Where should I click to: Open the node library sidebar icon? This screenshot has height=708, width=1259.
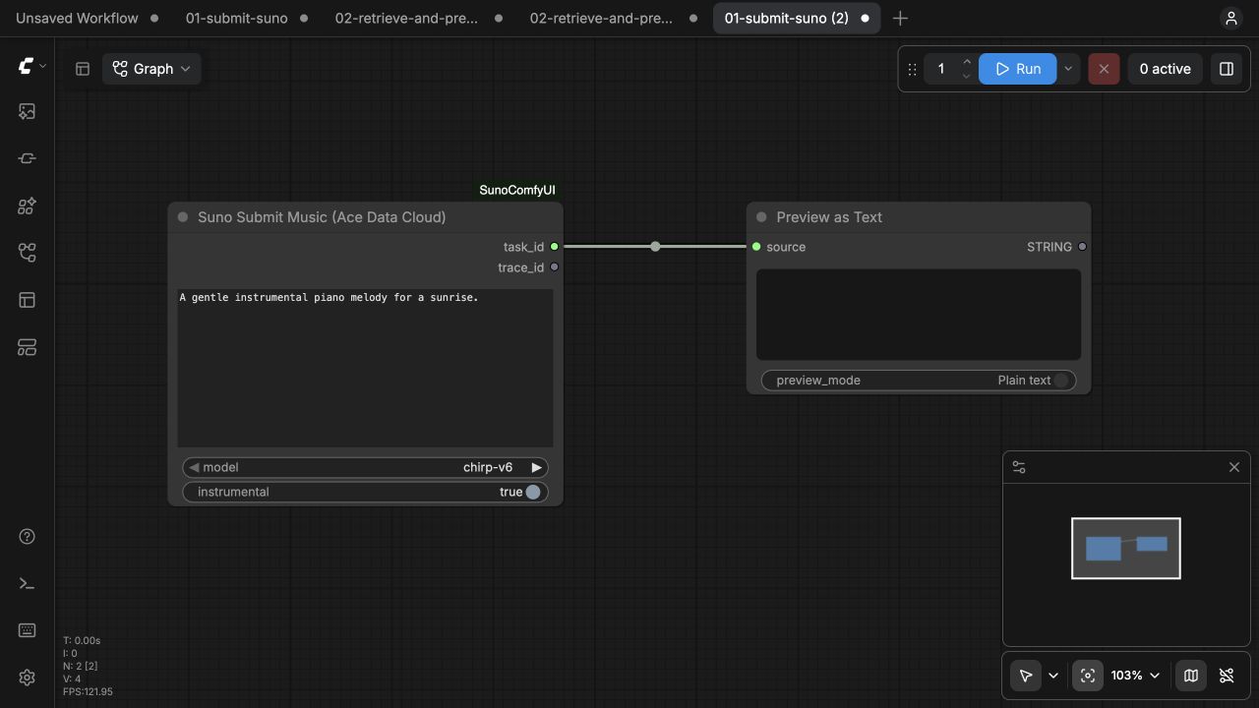(27, 158)
